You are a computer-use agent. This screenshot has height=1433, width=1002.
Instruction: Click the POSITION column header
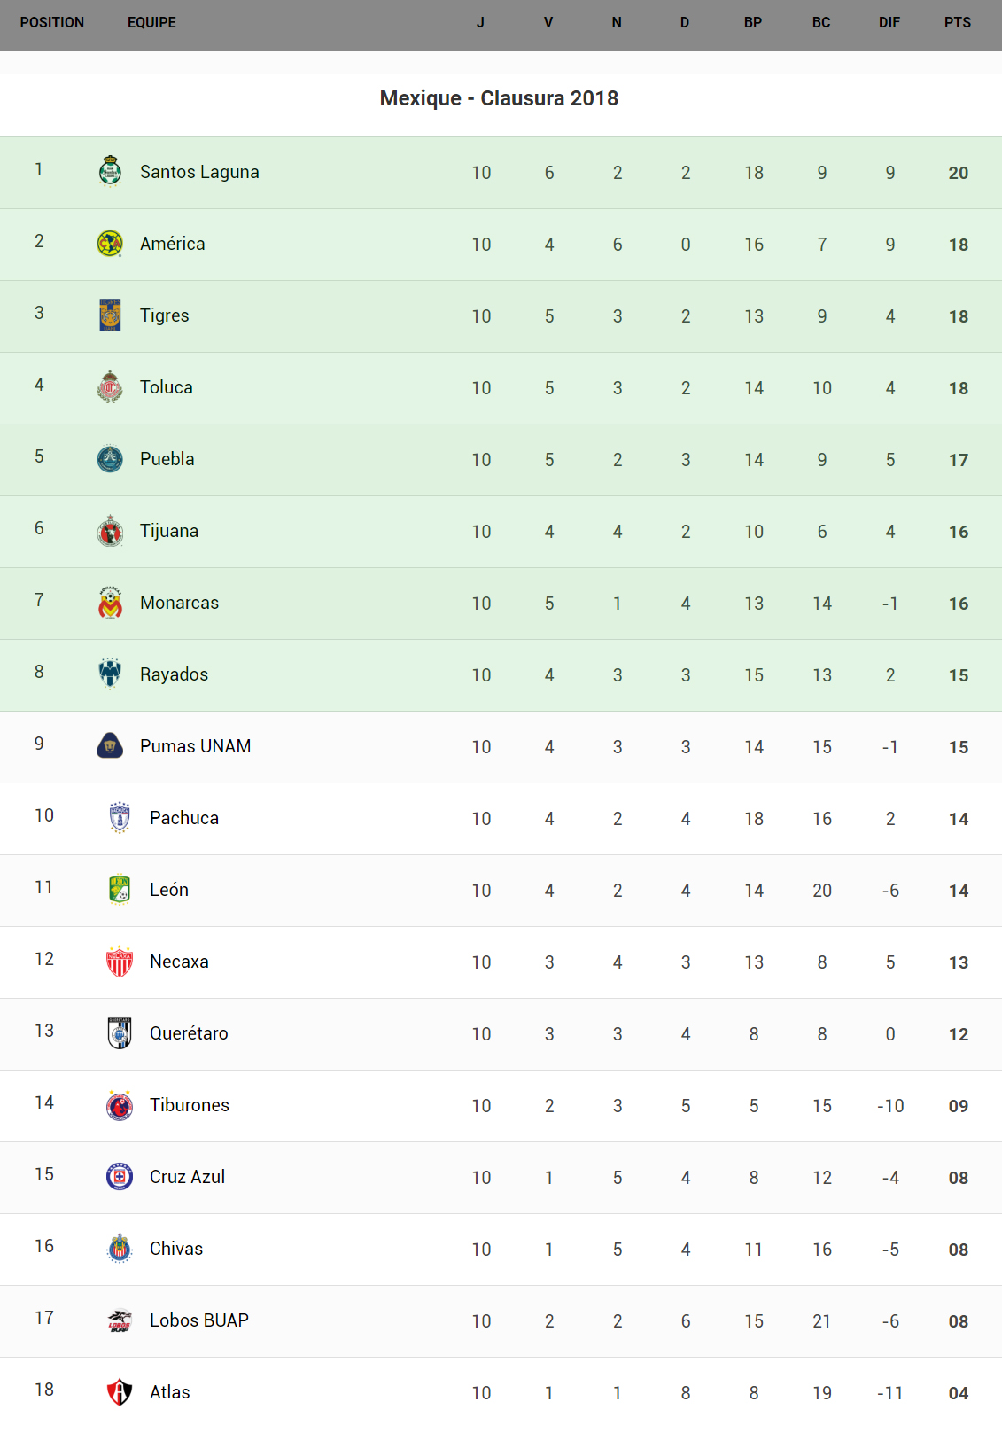(x=52, y=23)
